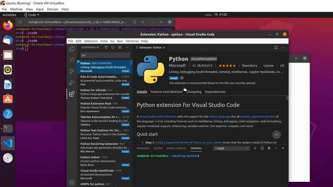Open hamburger menu in background terminal
Viewport: 333px width, 187px height.
pyautogui.click(x=143, y=22)
